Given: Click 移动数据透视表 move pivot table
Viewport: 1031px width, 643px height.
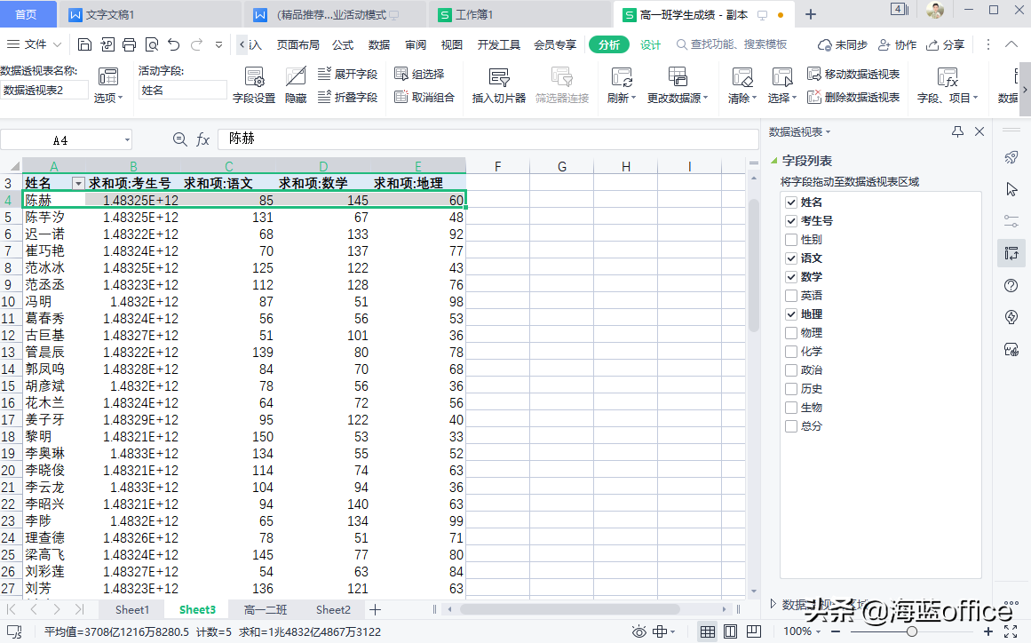Looking at the screenshot, I should (x=853, y=74).
